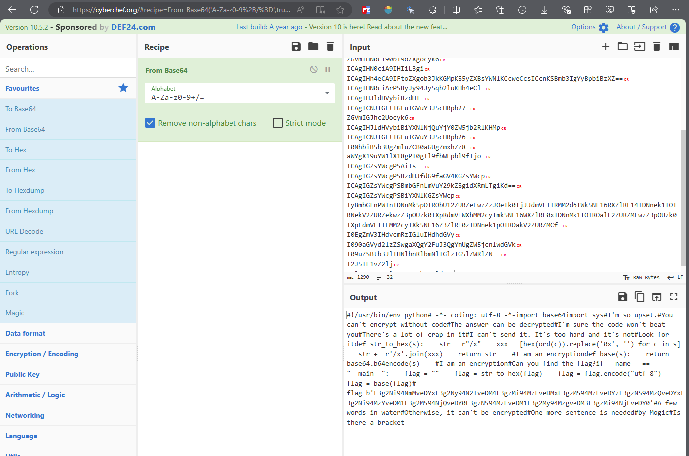The height and width of the screenshot is (456, 689).
Task: Click the operations Search field
Action: point(68,69)
